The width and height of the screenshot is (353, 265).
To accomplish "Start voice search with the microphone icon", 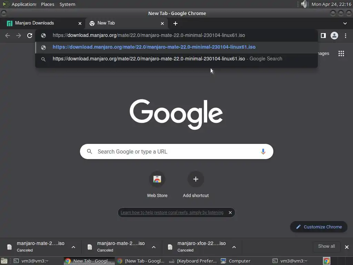I will (x=263, y=151).
